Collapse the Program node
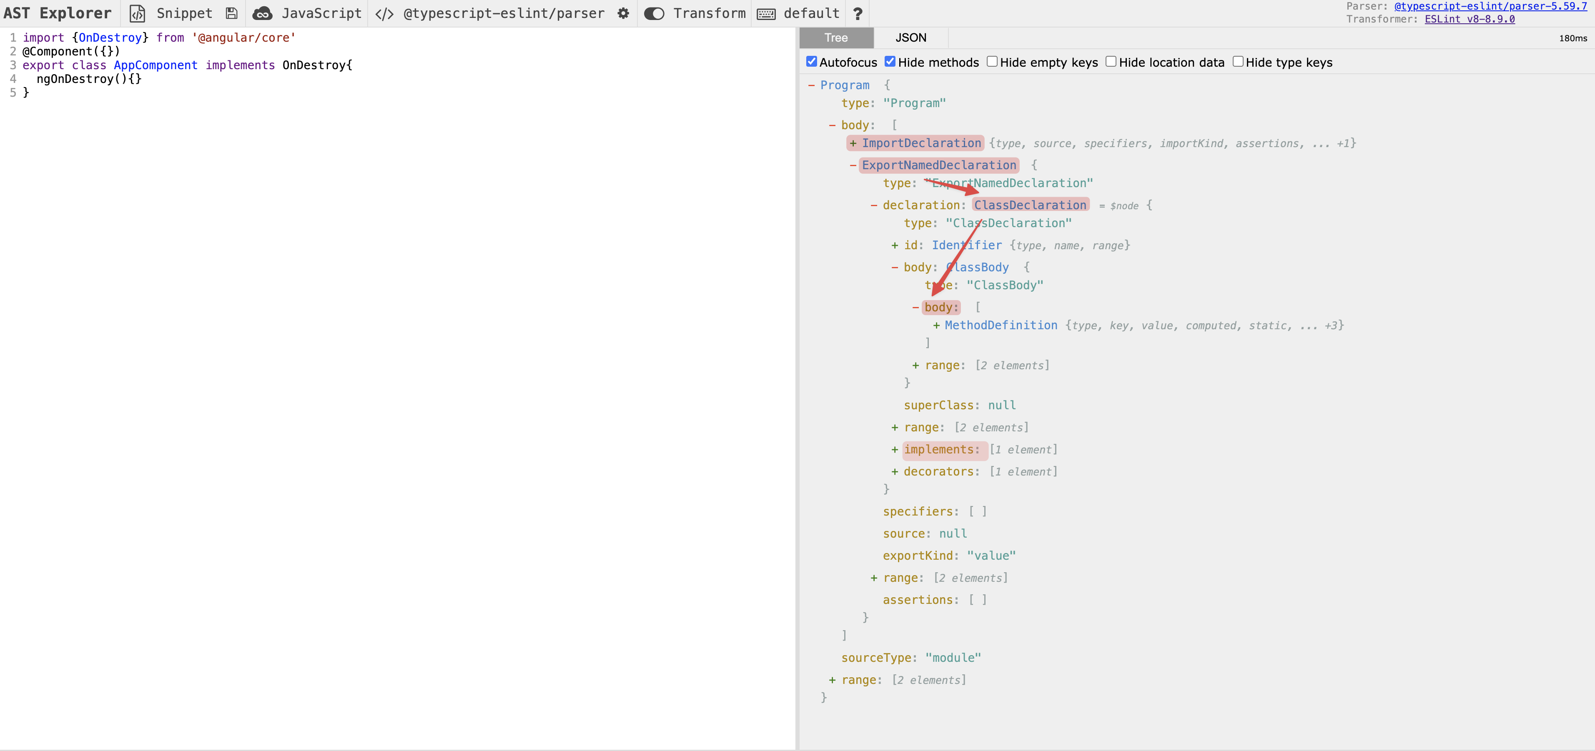The width and height of the screenshot is (1595, 751). [811, 85]
